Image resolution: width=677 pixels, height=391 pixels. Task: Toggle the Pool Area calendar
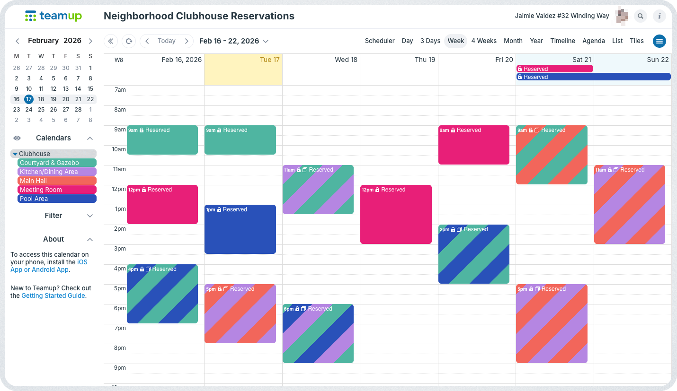point(57,199)
